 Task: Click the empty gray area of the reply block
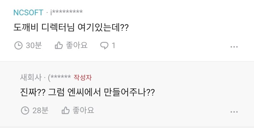click(190, 79)
